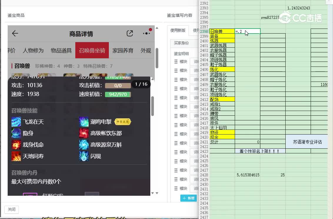Click the 隐身 skill icon
Screen dimensions: 333x219
(16, 133)
